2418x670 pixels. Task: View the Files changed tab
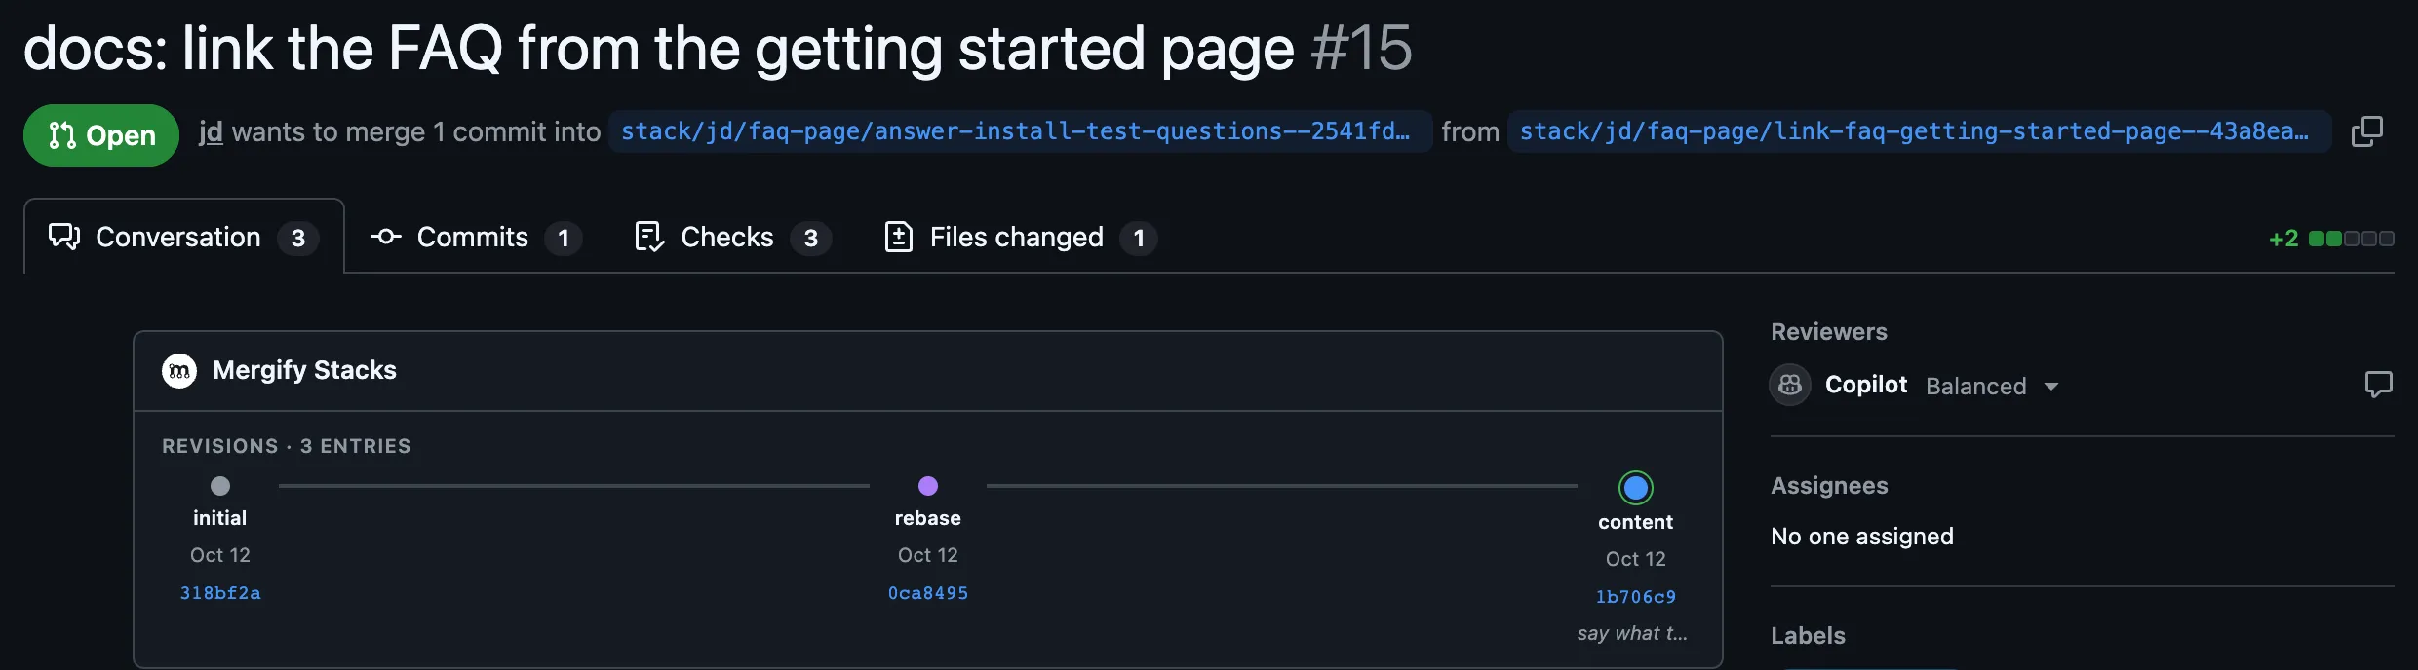pos(1020,237)
